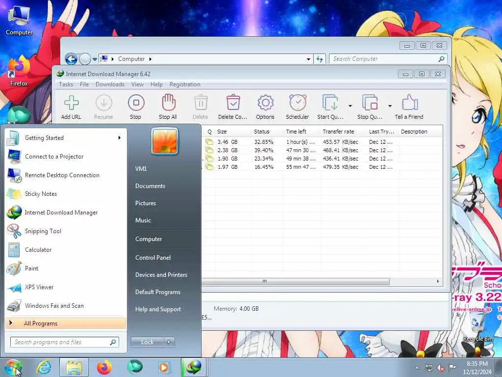
Task: Click the Firefox taskbar icon
Action: pos(104,367)
